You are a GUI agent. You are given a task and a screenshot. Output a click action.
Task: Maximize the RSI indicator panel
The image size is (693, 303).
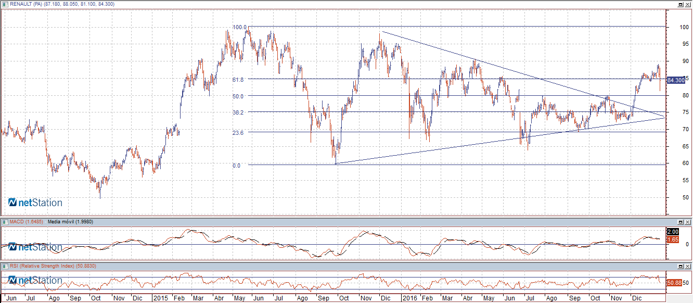680,267
